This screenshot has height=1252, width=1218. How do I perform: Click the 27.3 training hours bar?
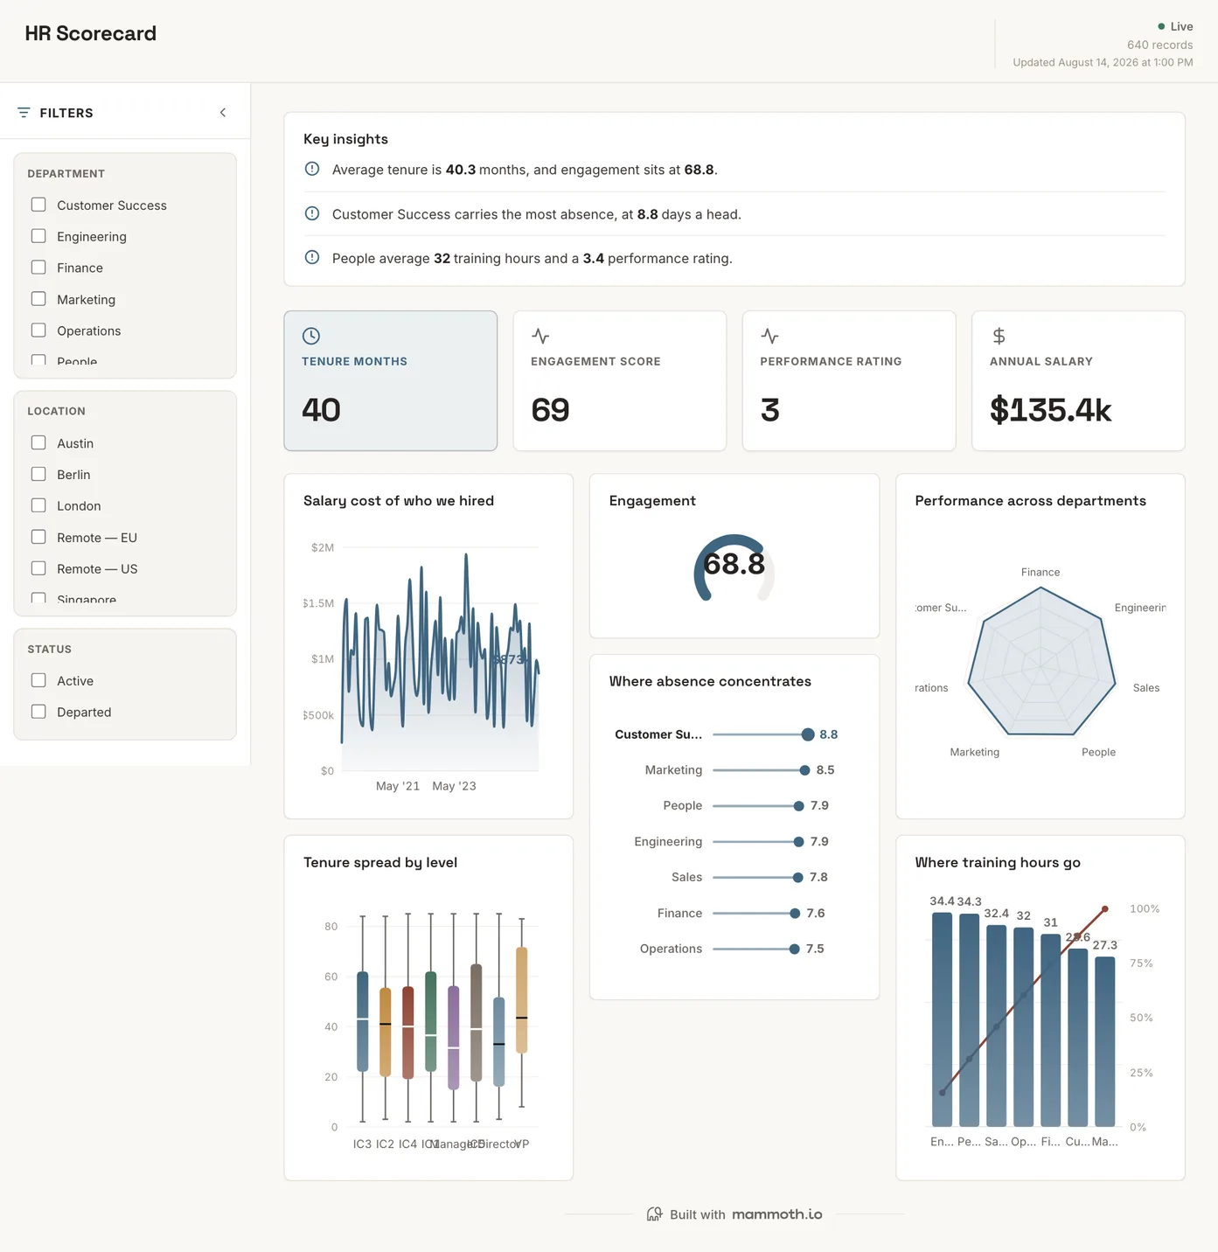point(1105,1041)
